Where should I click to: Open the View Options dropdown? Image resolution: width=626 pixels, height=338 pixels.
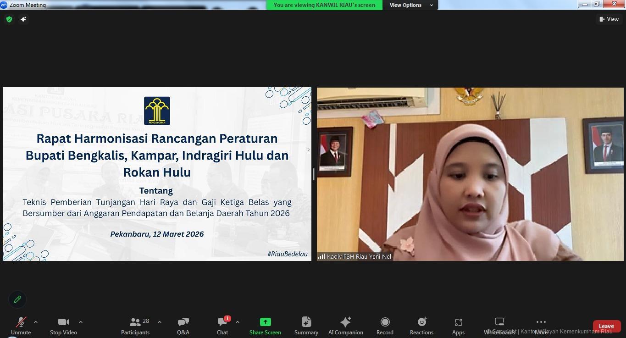coord(410,5)
